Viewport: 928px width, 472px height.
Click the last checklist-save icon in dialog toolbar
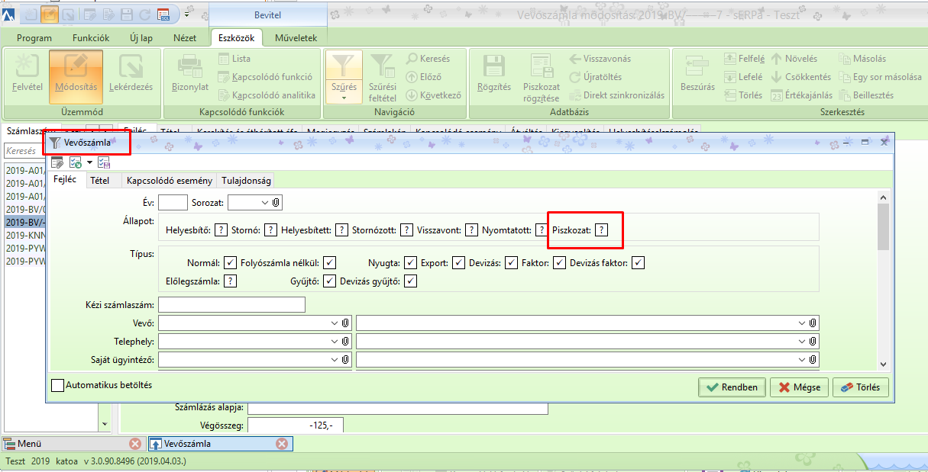pos(104,162)
